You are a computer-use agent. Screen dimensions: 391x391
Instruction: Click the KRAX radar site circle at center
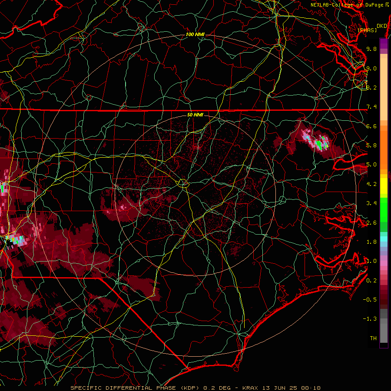(x=183, y=183)
